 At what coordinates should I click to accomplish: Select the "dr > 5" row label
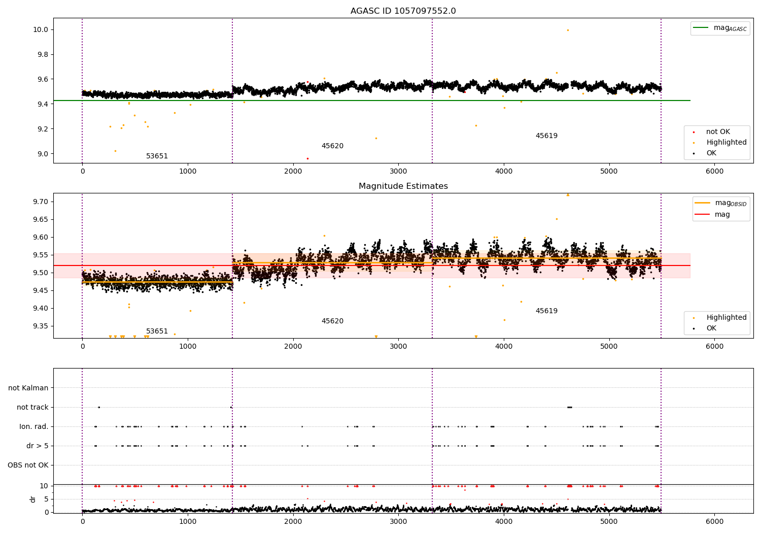click(38, 446)
